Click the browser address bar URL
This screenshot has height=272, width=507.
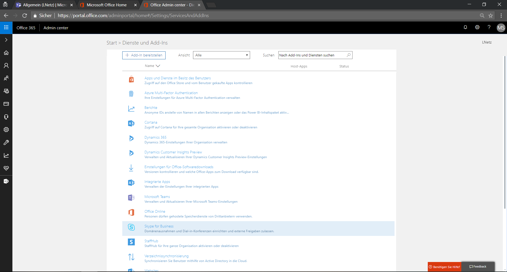[133, 16]
